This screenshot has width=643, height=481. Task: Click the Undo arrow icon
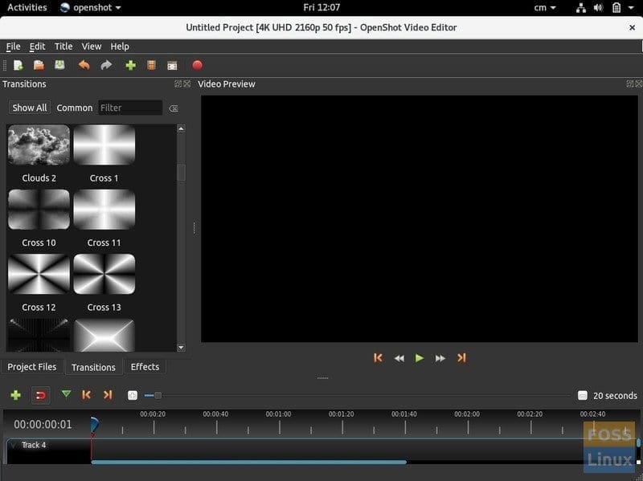pyautogui.click(x=84, y=65)
